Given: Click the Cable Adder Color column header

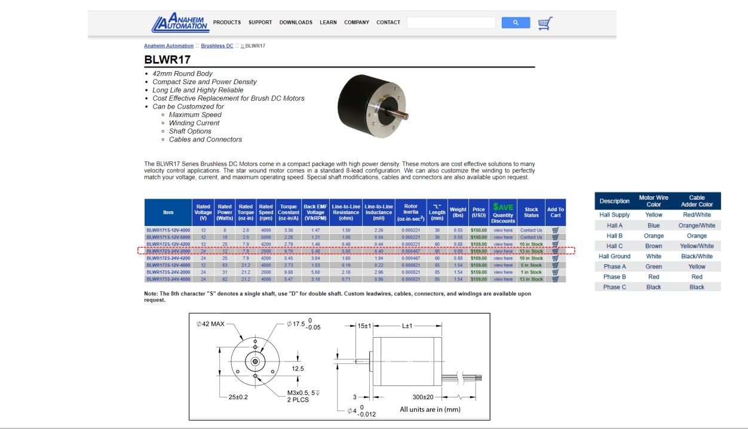Looking at the screenshot, I should tap(697, 201).
